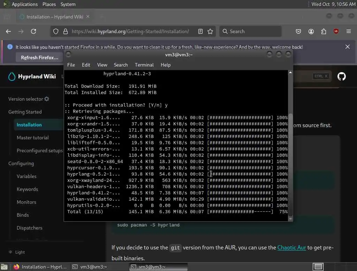Bookmark page with star icon
The height and width of the screenshot is (271, 357).
tap(210, 31)
